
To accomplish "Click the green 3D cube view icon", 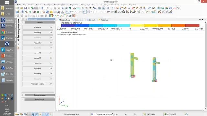I will pos(70,8).
